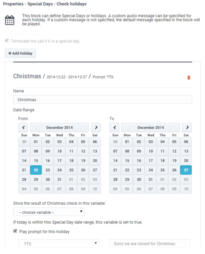
Task: Open the TTS prompt type dropdown
Action: [58, 243]
